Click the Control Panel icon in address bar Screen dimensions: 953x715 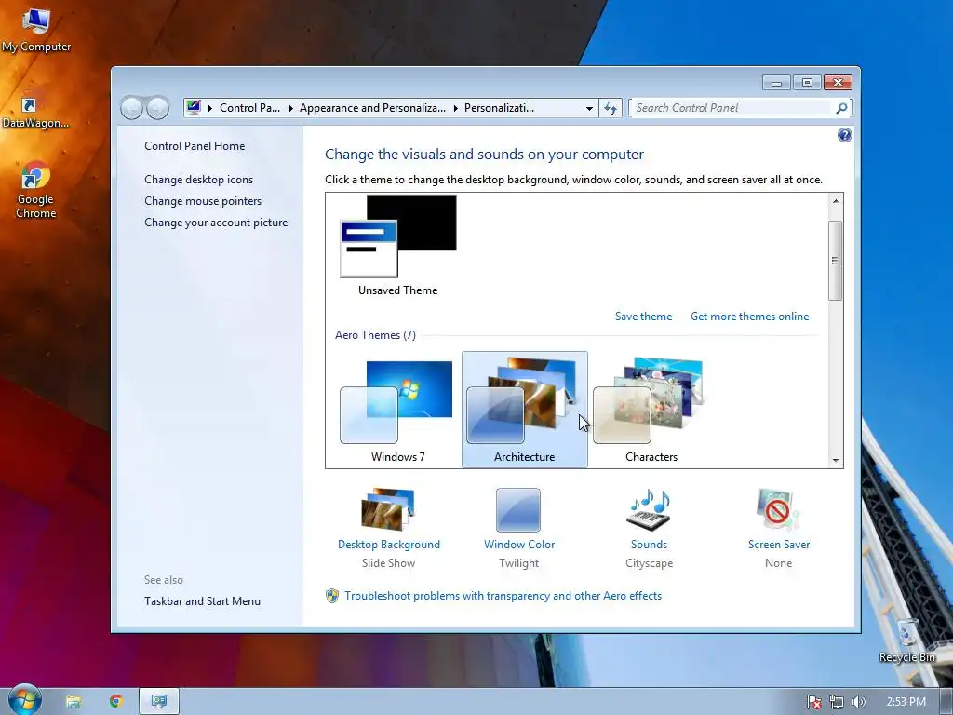pos(194,108)
